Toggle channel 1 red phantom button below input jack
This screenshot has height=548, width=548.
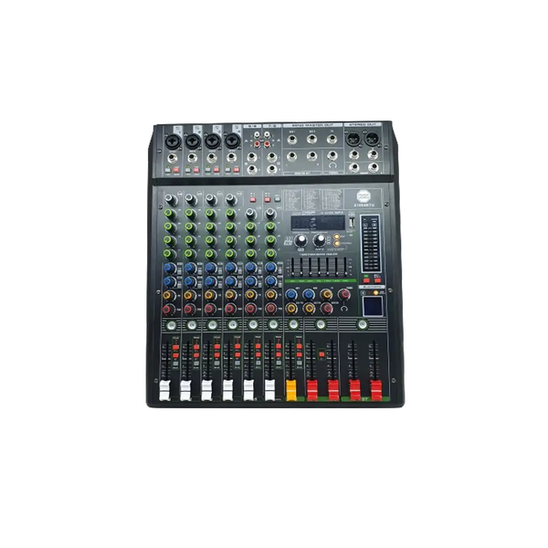pyautogui.click(x=176, y=170)
